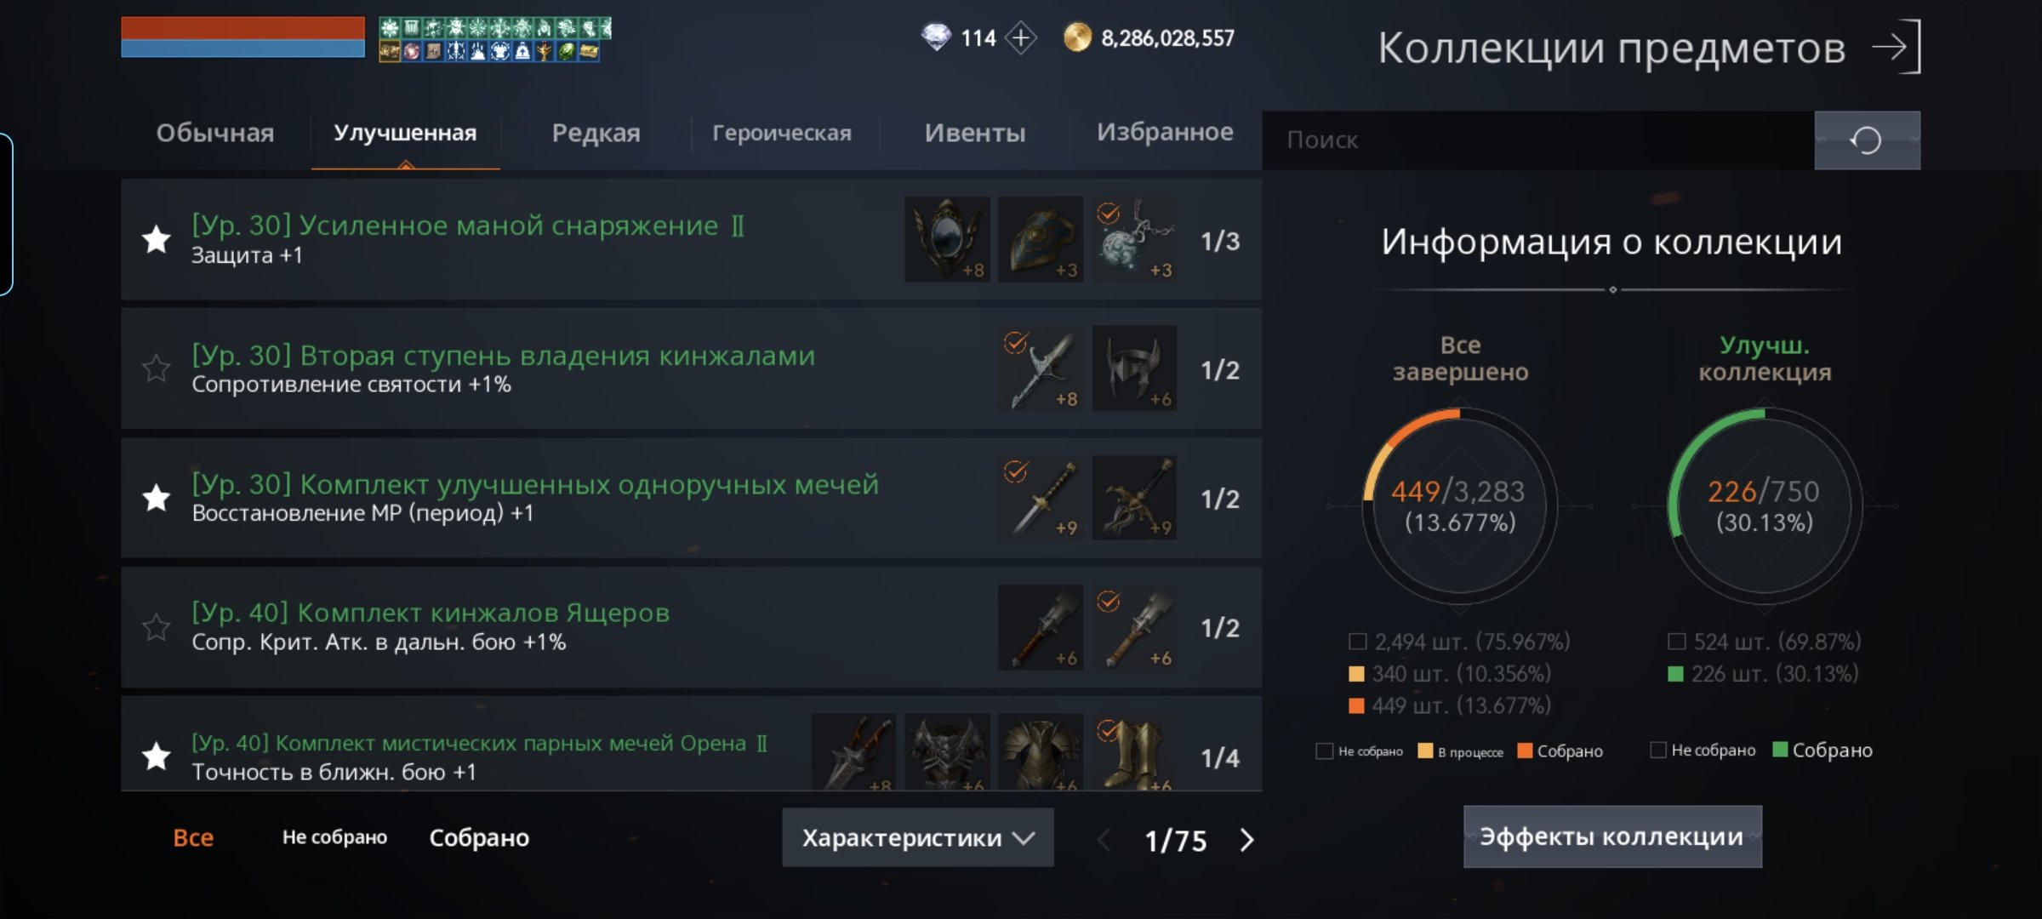The height and width of the screenshot is (919, 2042).
Task: Select the golden boots item
Action: (x=1134, y=751)
